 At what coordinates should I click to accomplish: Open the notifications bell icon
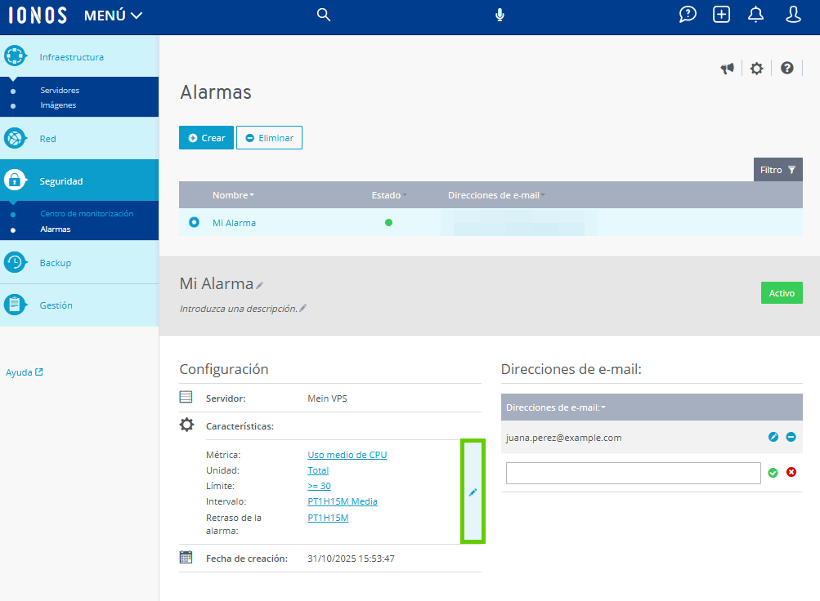[x=754, y=14]
